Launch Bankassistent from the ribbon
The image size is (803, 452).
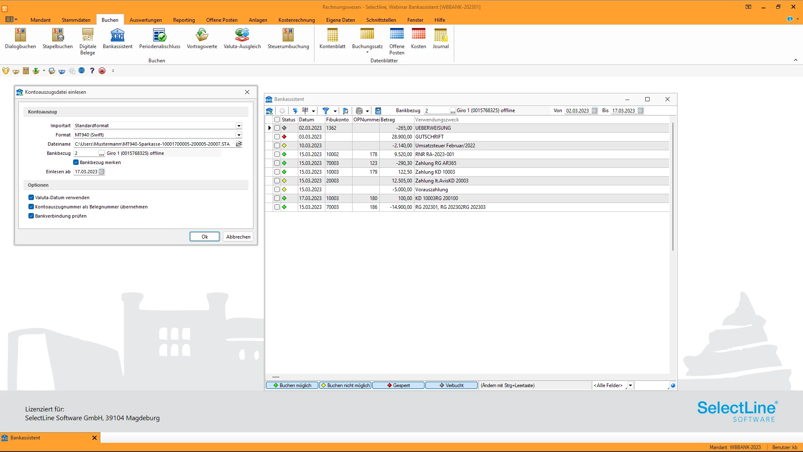pos(118,39)
